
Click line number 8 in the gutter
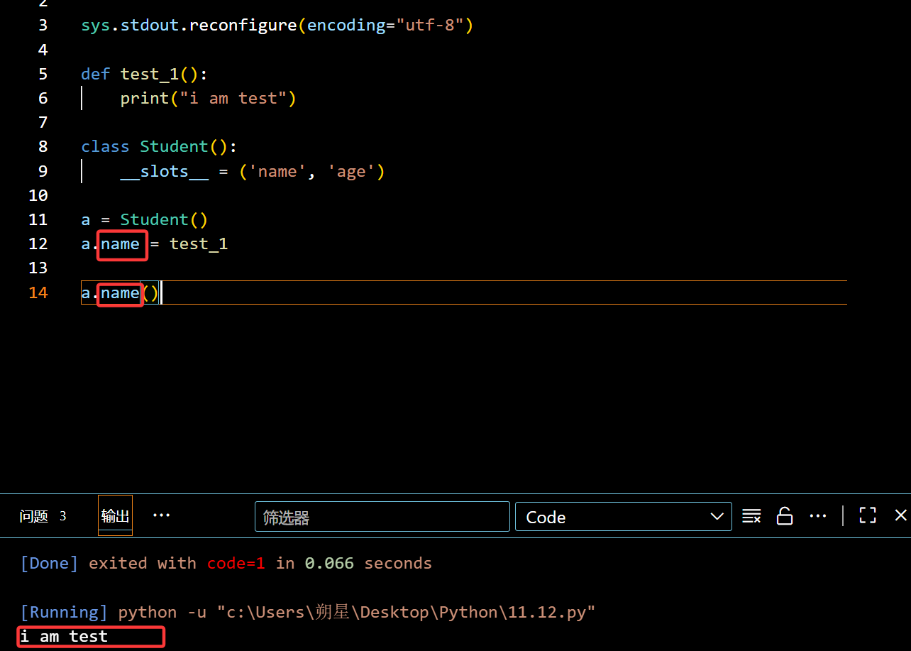tap(43, 146)
